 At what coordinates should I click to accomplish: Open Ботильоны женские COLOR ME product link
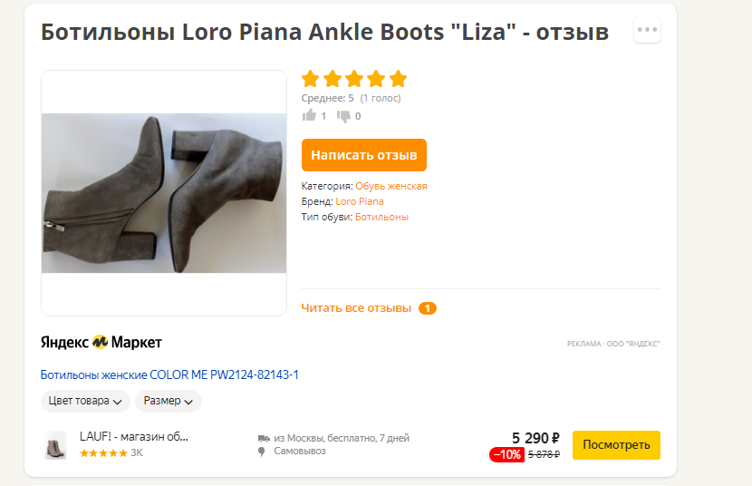[169, 374]
